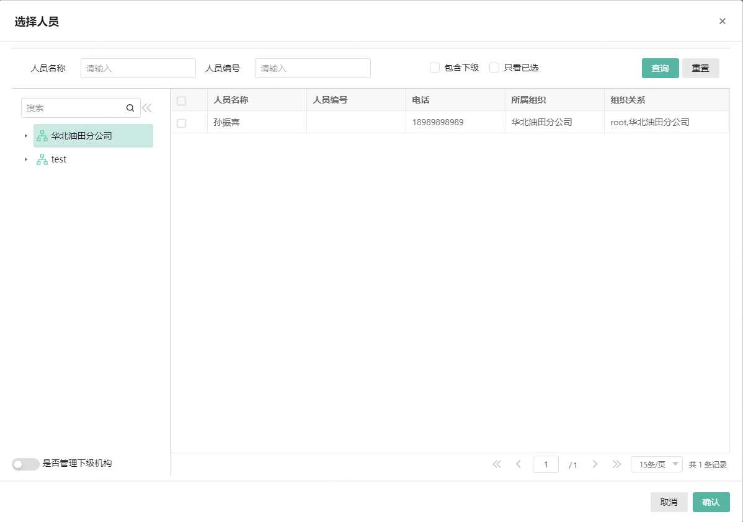Viewport: 743px width, 522px height.
Task: Open the 15条/页 page size dropdown
Action: (656, 464)
